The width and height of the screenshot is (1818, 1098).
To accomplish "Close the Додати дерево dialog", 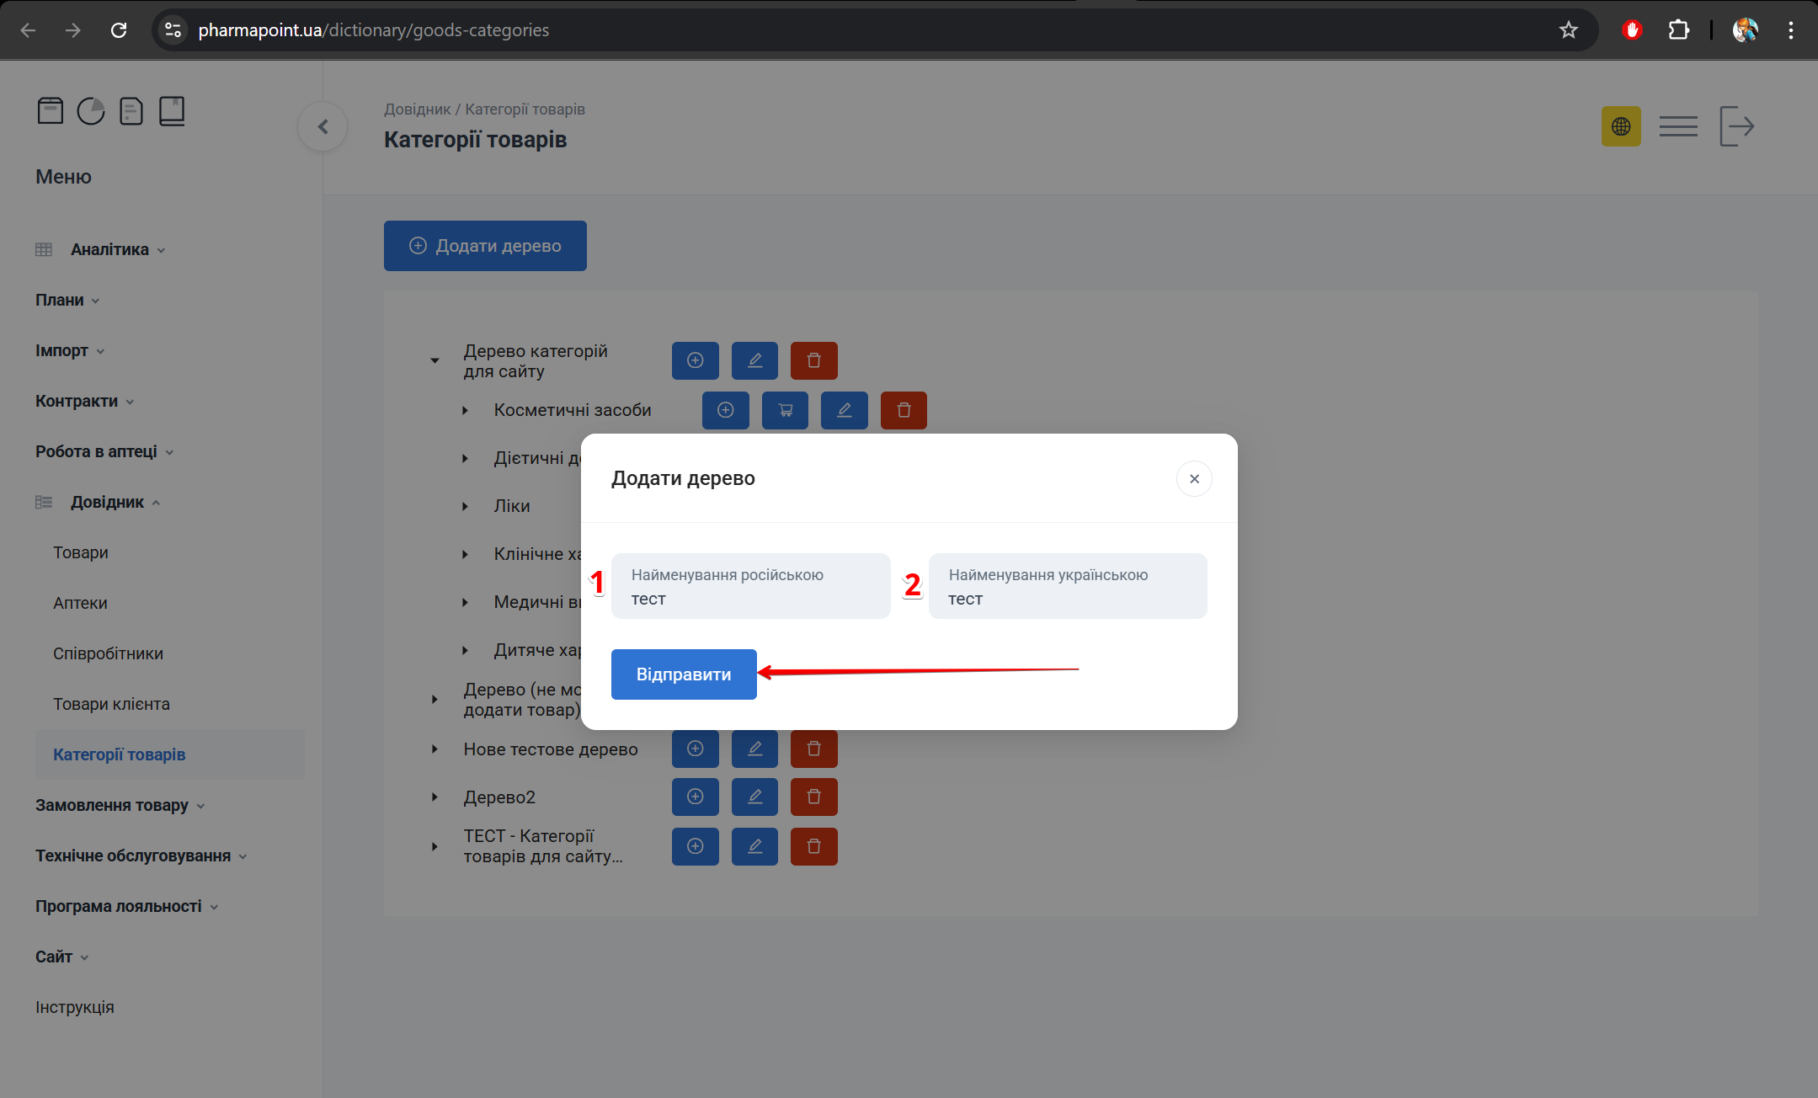I will (x=1193, y=478).
